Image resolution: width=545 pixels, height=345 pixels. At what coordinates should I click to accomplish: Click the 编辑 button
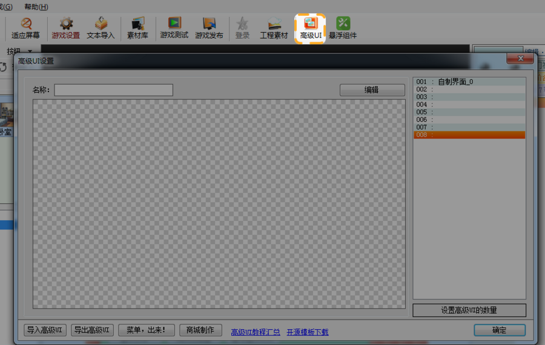click(x=372, y=90)
